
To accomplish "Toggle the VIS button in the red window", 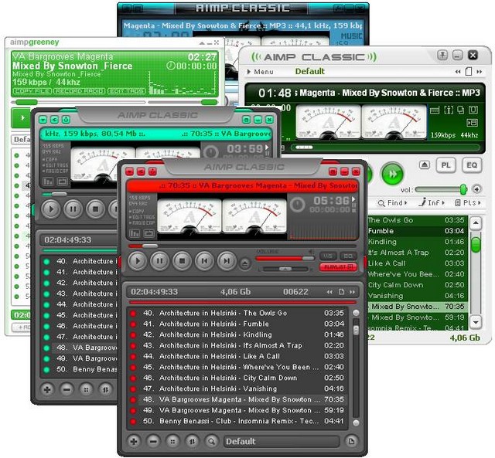I will 328,256.
